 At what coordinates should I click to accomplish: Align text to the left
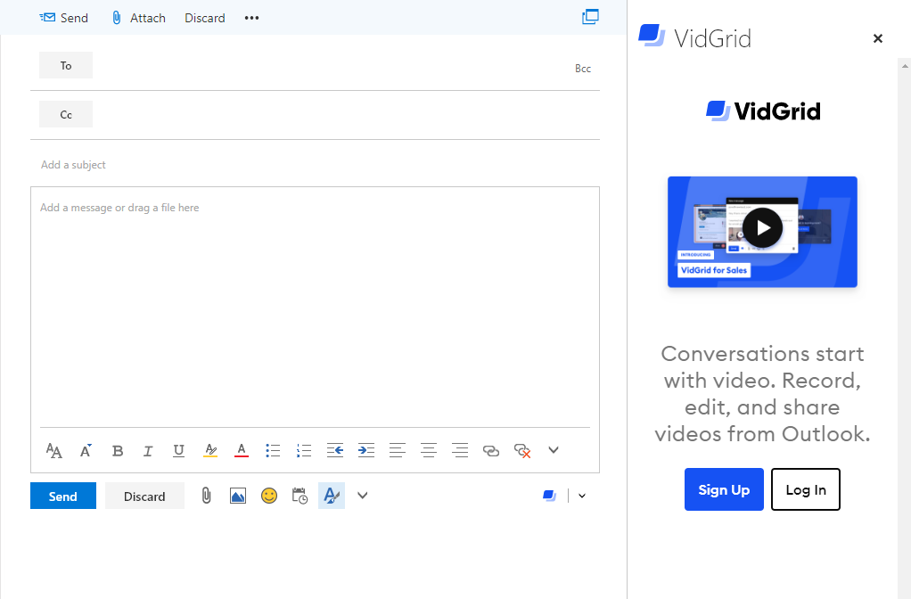point(398,450)
